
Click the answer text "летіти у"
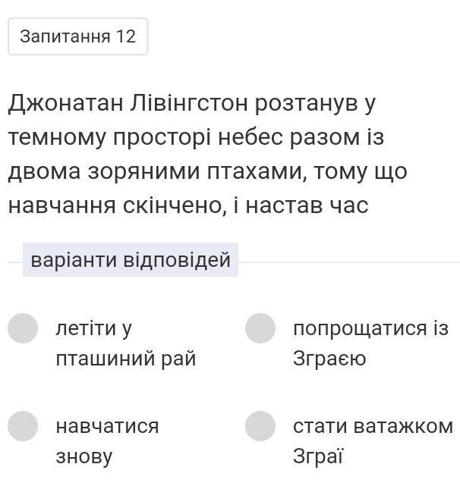[x=93, y=329]
